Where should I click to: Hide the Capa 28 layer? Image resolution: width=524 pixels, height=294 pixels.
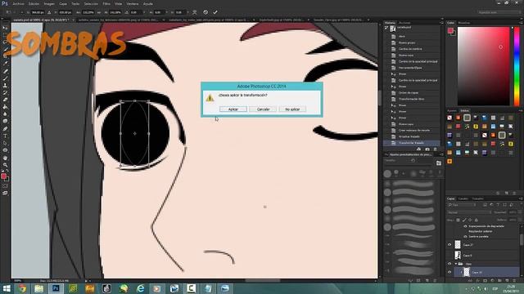coord(449,272)
